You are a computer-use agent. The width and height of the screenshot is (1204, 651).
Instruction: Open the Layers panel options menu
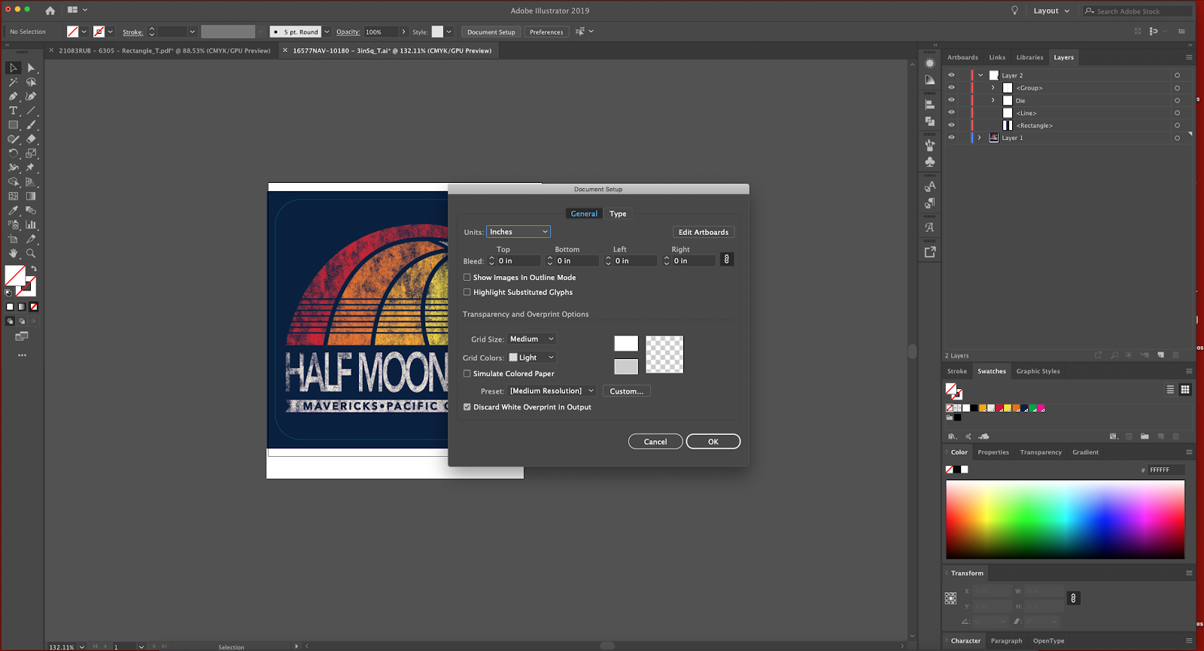(1189, 57)
